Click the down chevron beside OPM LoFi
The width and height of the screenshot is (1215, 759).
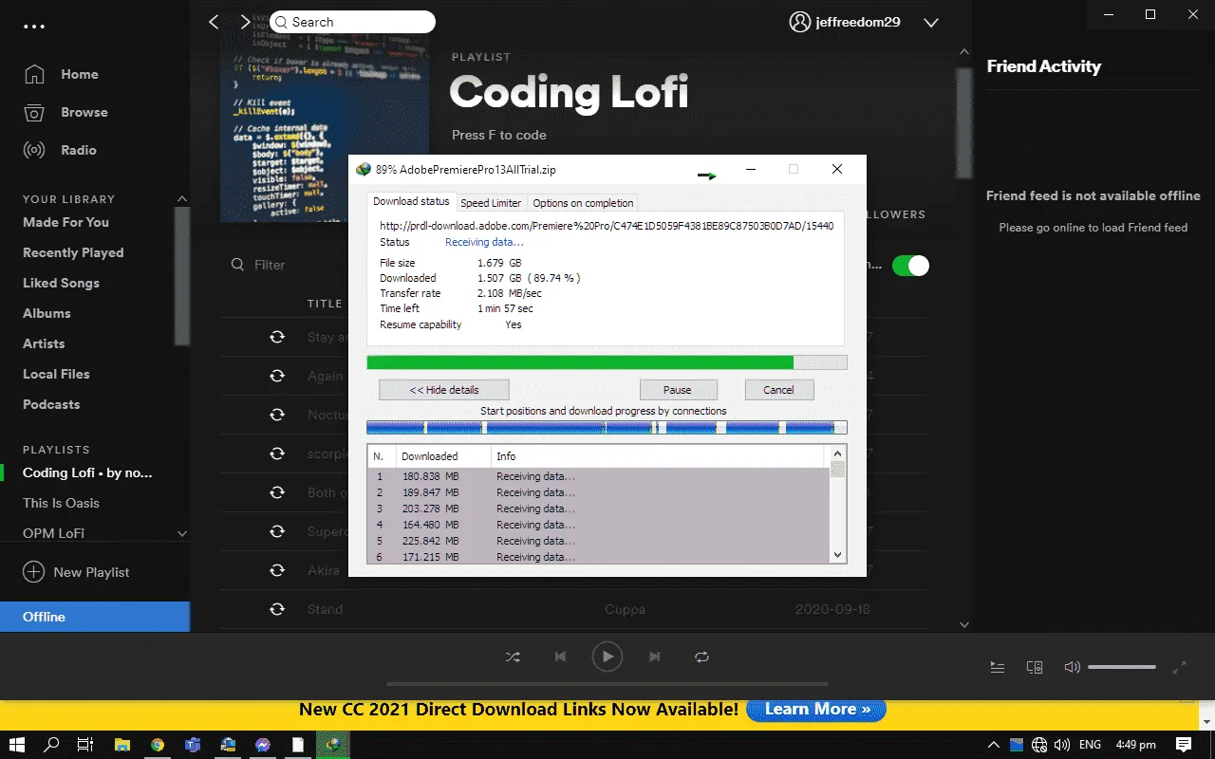click(182, 534)
